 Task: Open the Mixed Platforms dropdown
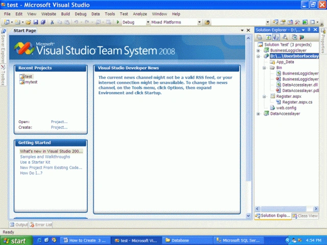point(199,22)
